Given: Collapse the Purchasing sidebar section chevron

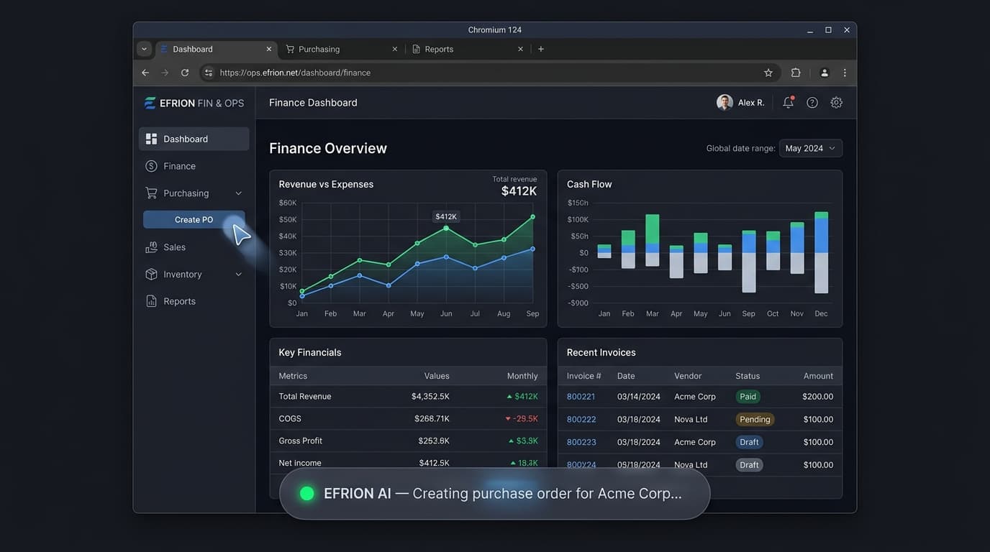Looking at the screenshot, I should point(238,193).
